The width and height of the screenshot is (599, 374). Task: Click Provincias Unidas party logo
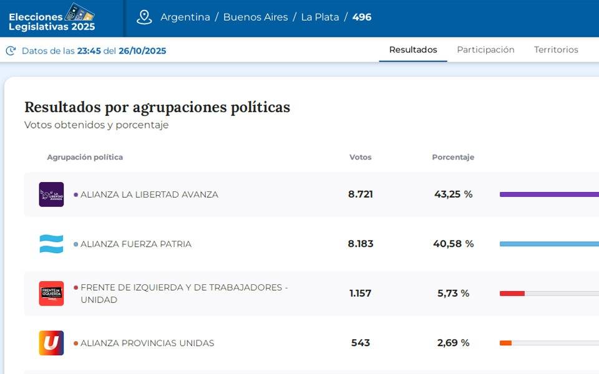click(51, 343)
